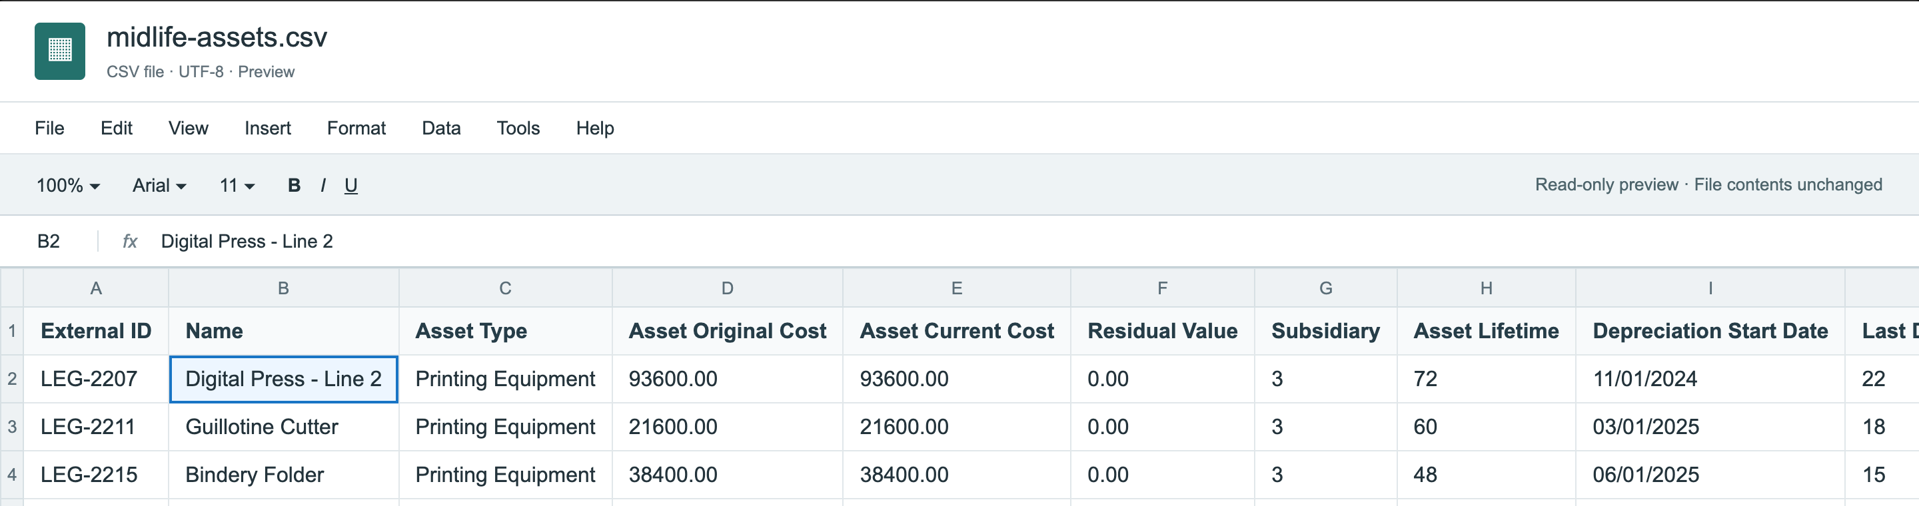
Task: Select column C header
Action: [505, 288]
